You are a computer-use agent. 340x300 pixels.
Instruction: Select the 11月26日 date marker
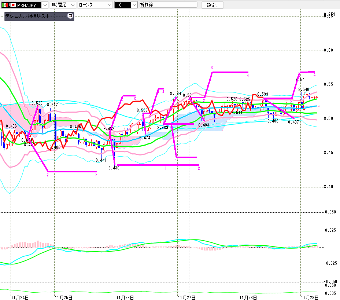[125, 297]
